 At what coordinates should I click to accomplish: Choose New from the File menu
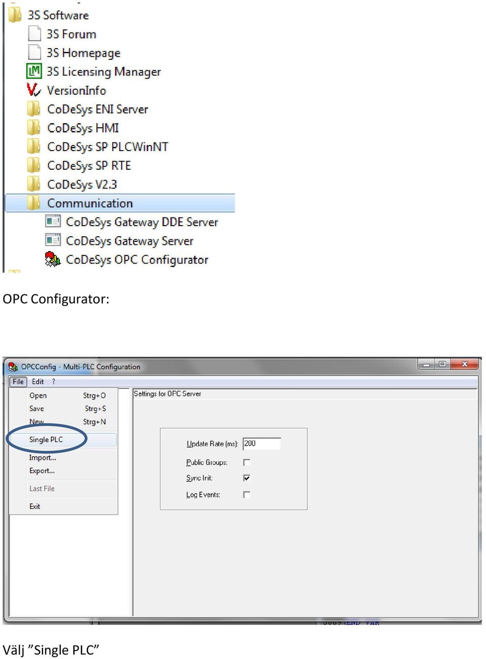[x=67, y=422]
